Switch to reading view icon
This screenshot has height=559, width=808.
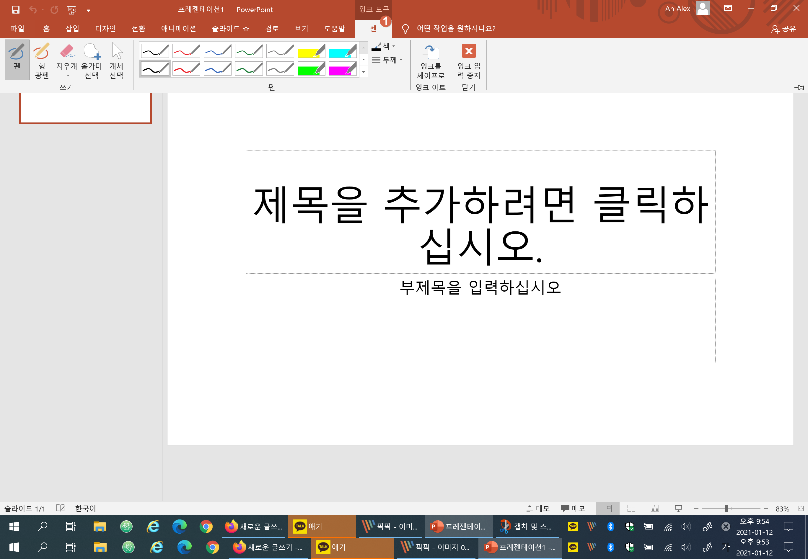[x=654, y=508]
